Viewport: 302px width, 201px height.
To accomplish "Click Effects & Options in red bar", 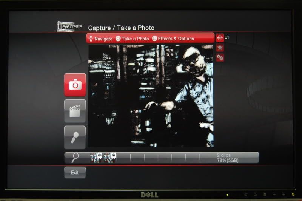I will pyautogui.click(x=173, y=39).
